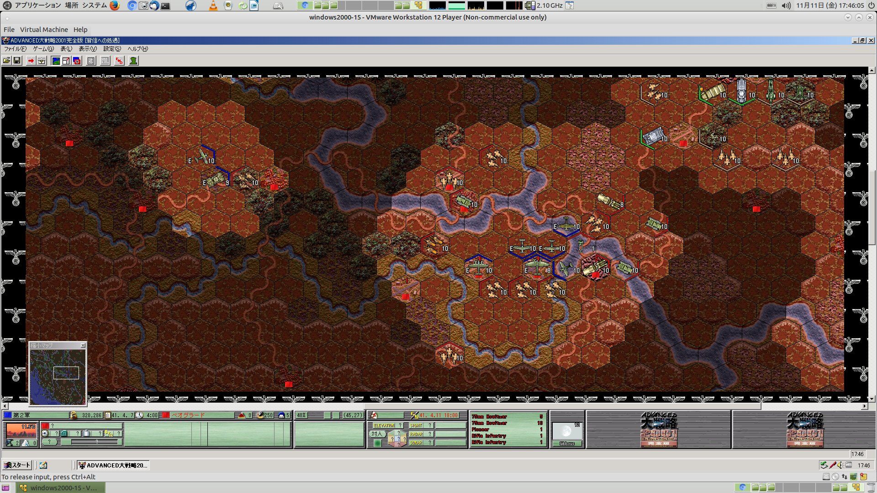The image size is (877, 493).
Task: Click the calendar icon beside the date
Action: click(108, 415)
